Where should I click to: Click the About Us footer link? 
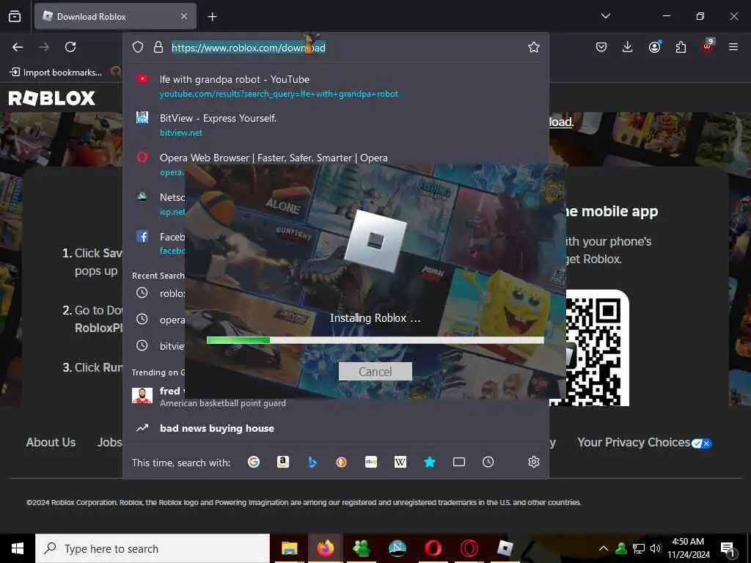51,442
